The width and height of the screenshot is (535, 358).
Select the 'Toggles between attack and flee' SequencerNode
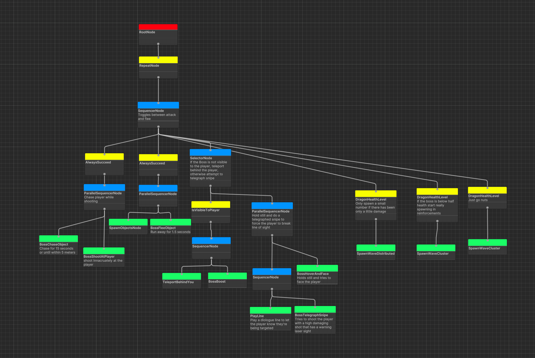click(158, 115)
